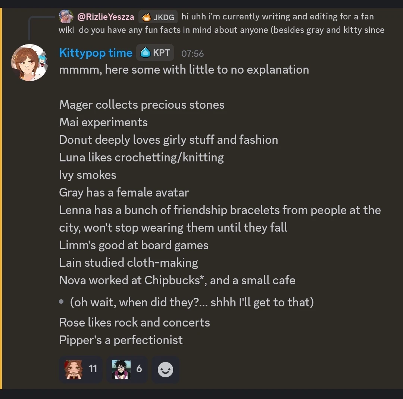Click the "Nova worked at Chipbucks" line
Screen dimensions: 403x399
click(x=177, y=280)
